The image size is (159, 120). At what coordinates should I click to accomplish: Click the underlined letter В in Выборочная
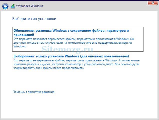(14, 56)
